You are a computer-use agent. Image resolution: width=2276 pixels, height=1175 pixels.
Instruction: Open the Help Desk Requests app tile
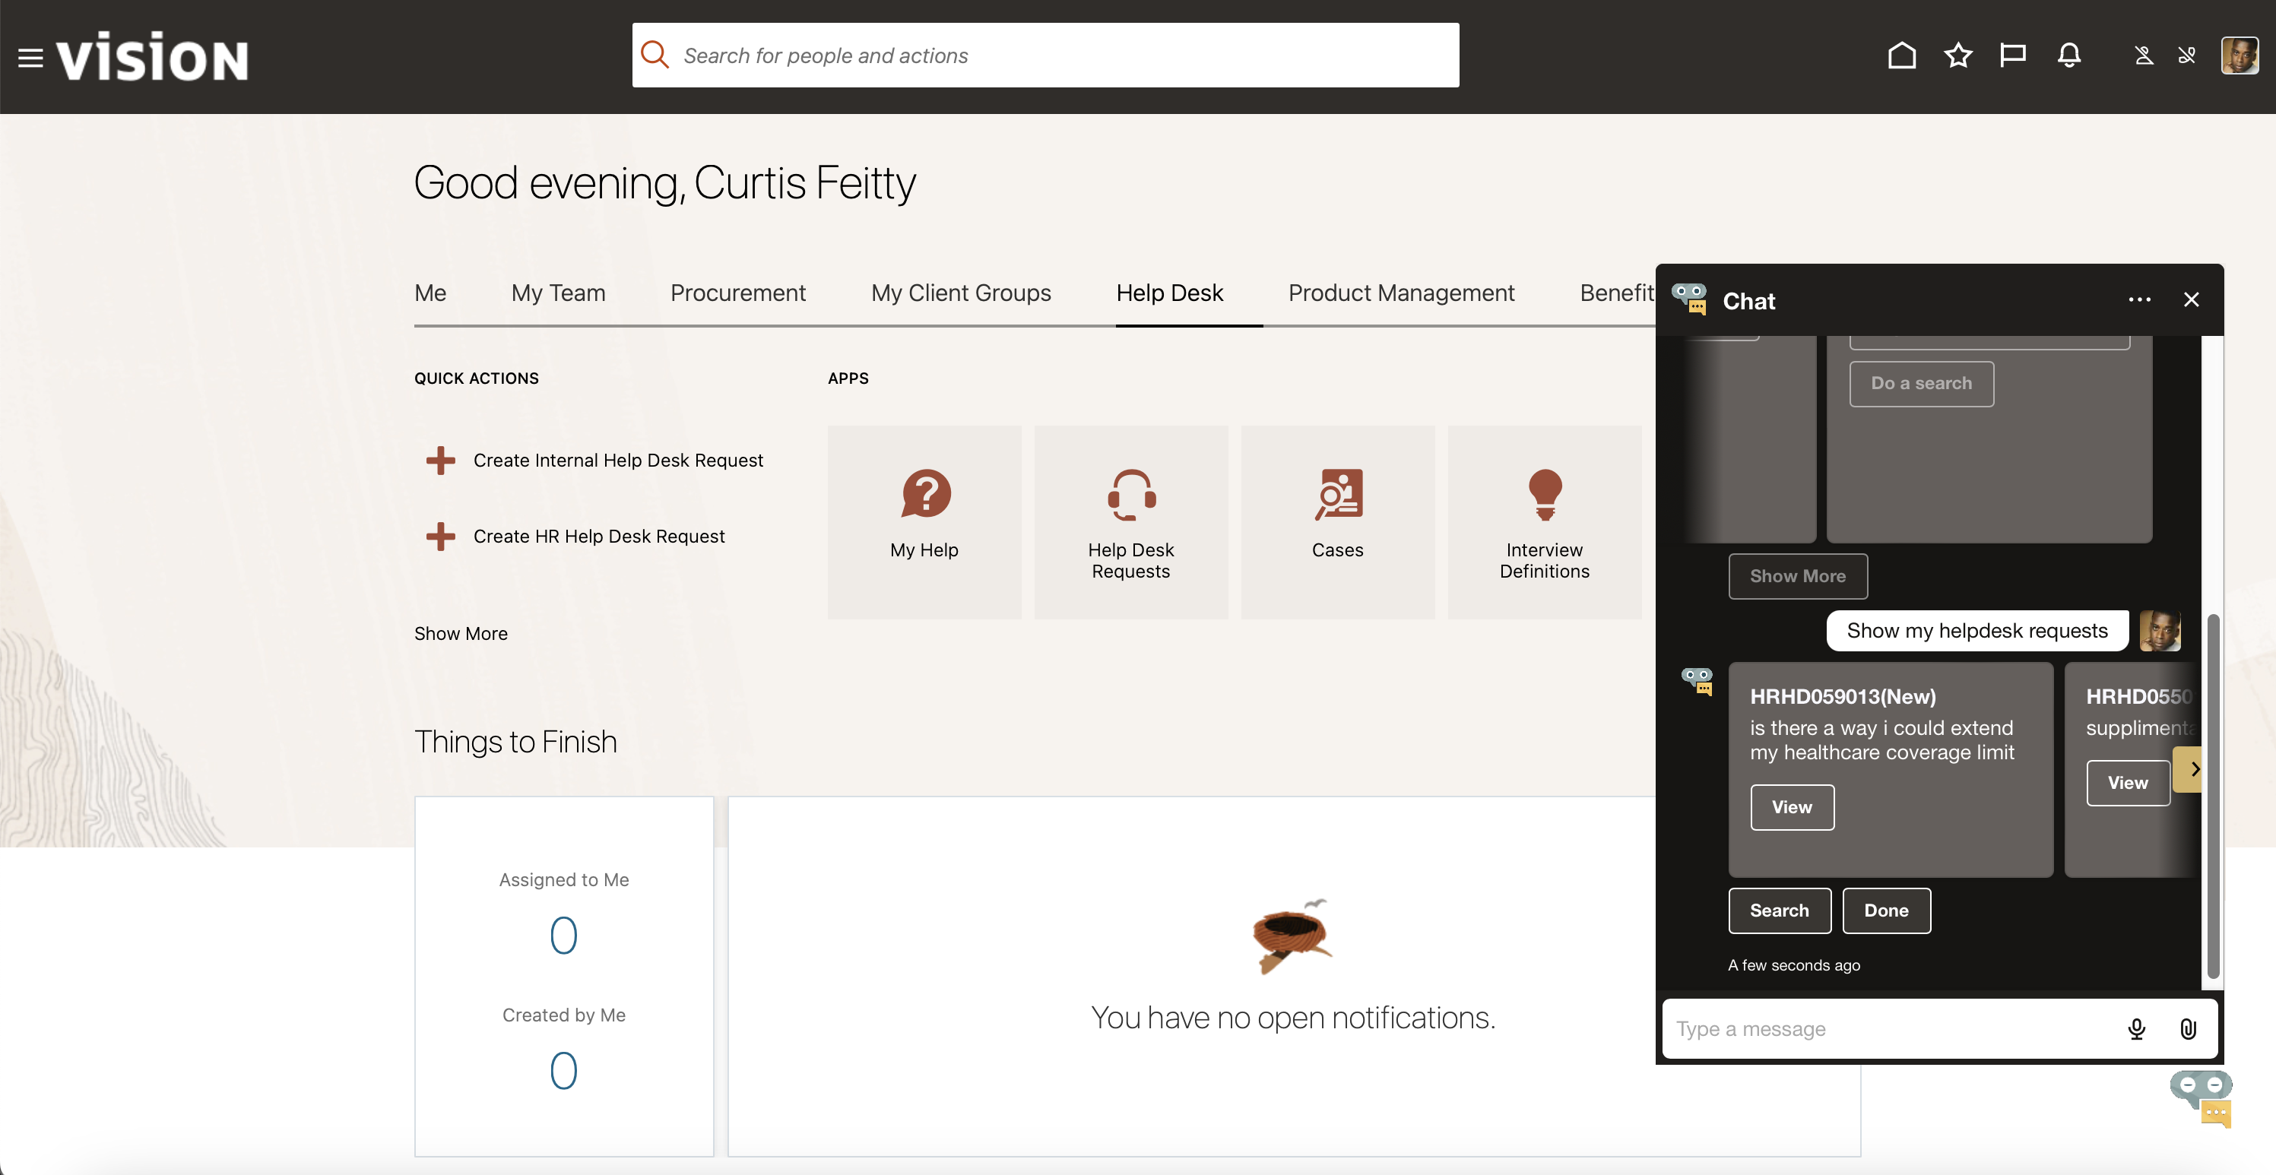(1131, 521)
